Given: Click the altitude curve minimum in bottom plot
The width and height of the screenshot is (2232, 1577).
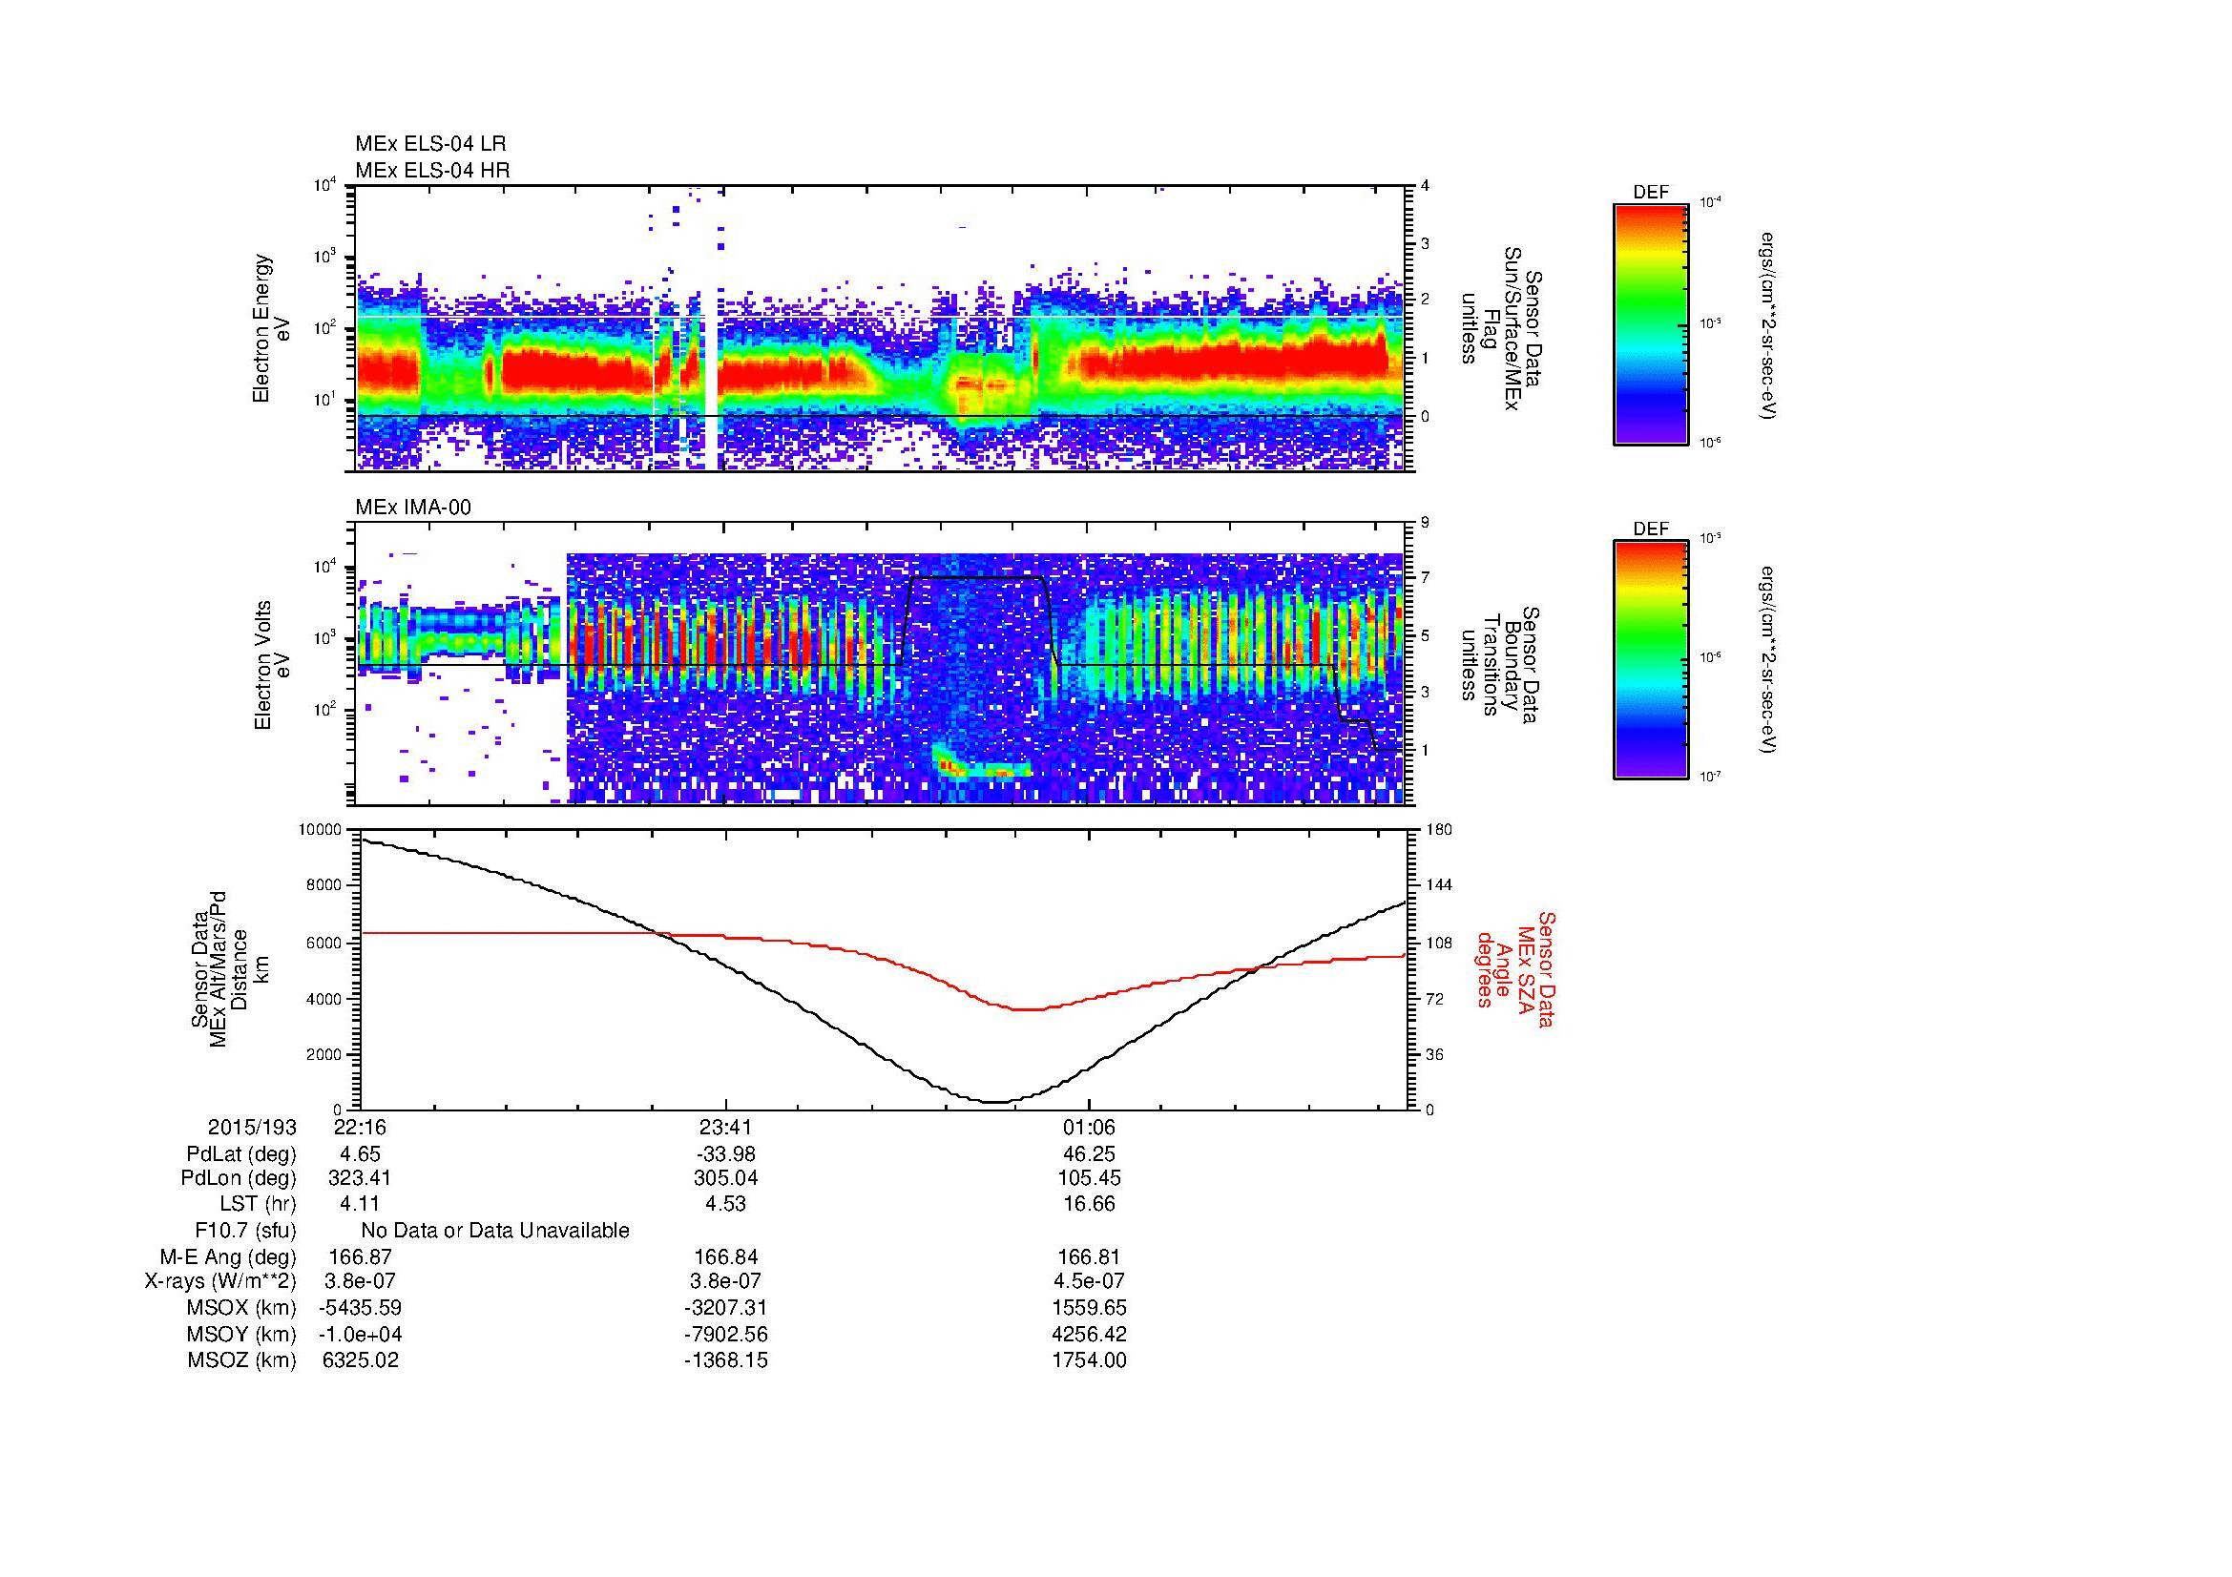Looking at the screenshot, I should tap(994, 1102).
